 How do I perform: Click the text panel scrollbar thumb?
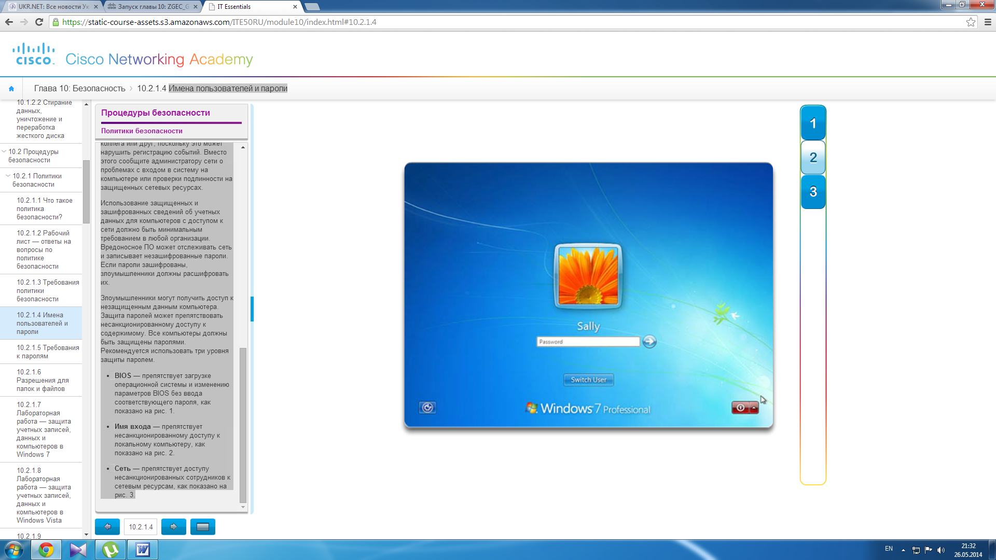pos(243,425)
